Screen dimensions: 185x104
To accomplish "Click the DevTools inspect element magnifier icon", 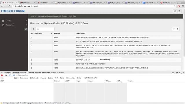I will pyautogui.click(x=2, y=73).
